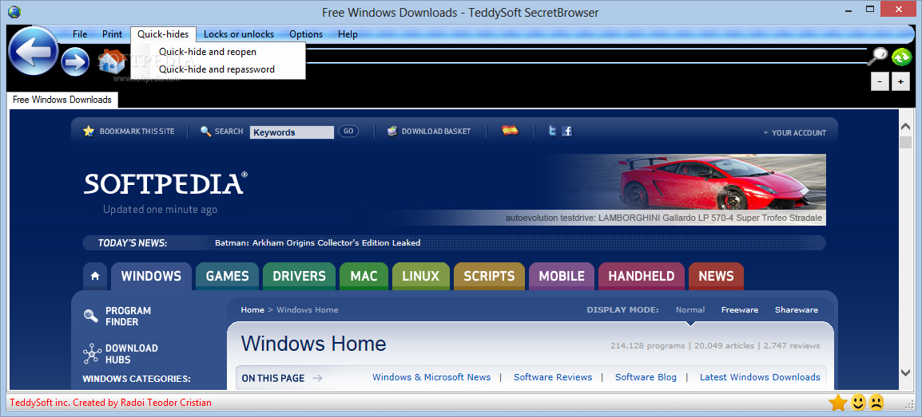Click the TeddySoft inc. status bar text
The height and width of the screenshot is (417, 922).
click(110, 403)
